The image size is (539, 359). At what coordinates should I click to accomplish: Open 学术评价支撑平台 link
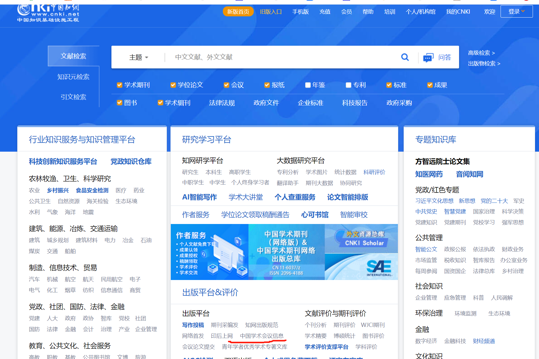(x=326, y=347)
